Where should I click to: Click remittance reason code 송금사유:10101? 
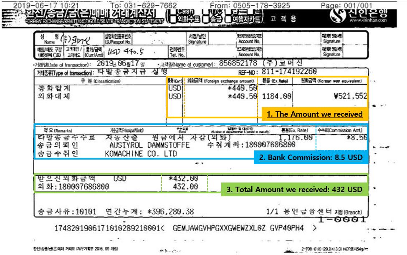[67, 212]
